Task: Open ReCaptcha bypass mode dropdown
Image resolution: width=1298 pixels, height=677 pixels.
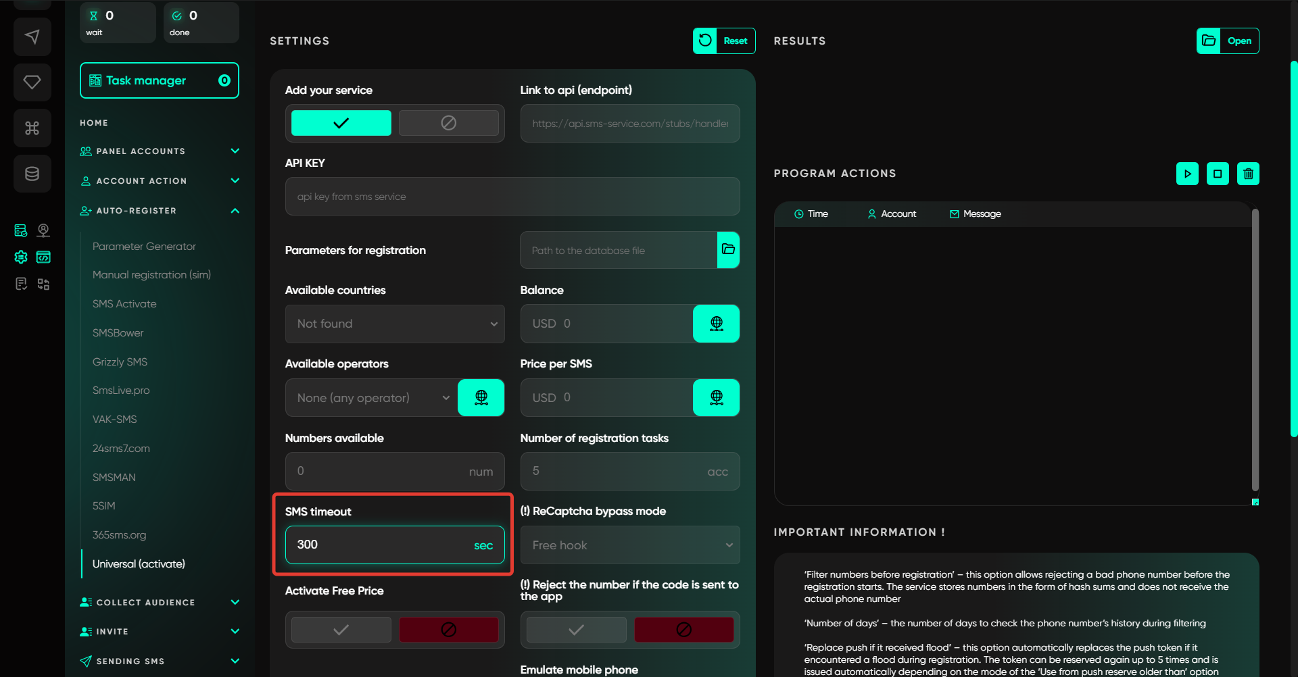Action: click(x=629, y=545)
